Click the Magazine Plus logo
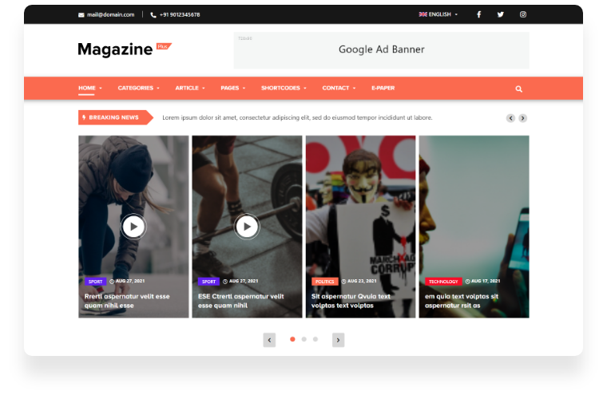The height and width of the screenshot is (399, 607). coord(125,49)
